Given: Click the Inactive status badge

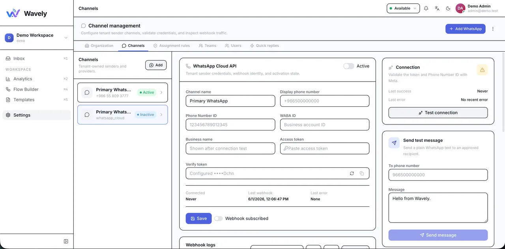Looking at the screenshot, I should (x=146, y=115).
